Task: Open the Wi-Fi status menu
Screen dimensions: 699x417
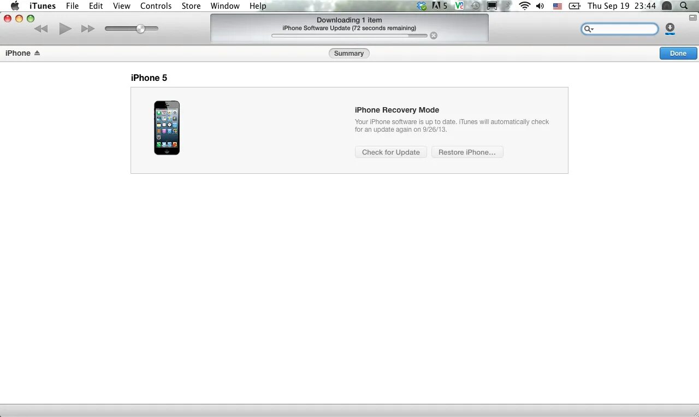Action: pyautogui.click(x=525, y=5)
